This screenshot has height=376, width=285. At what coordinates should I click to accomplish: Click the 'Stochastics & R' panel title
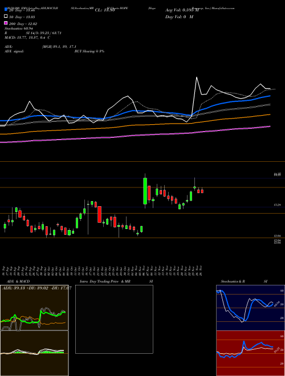233,281
